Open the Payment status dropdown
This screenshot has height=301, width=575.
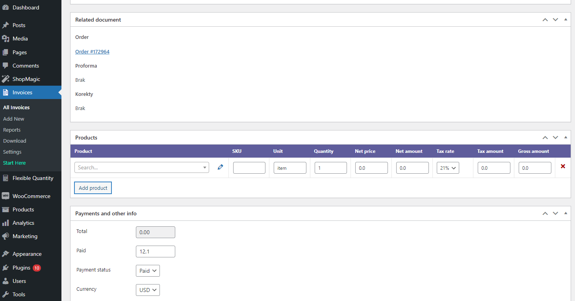pyautogui.click(x=148, y=271)
